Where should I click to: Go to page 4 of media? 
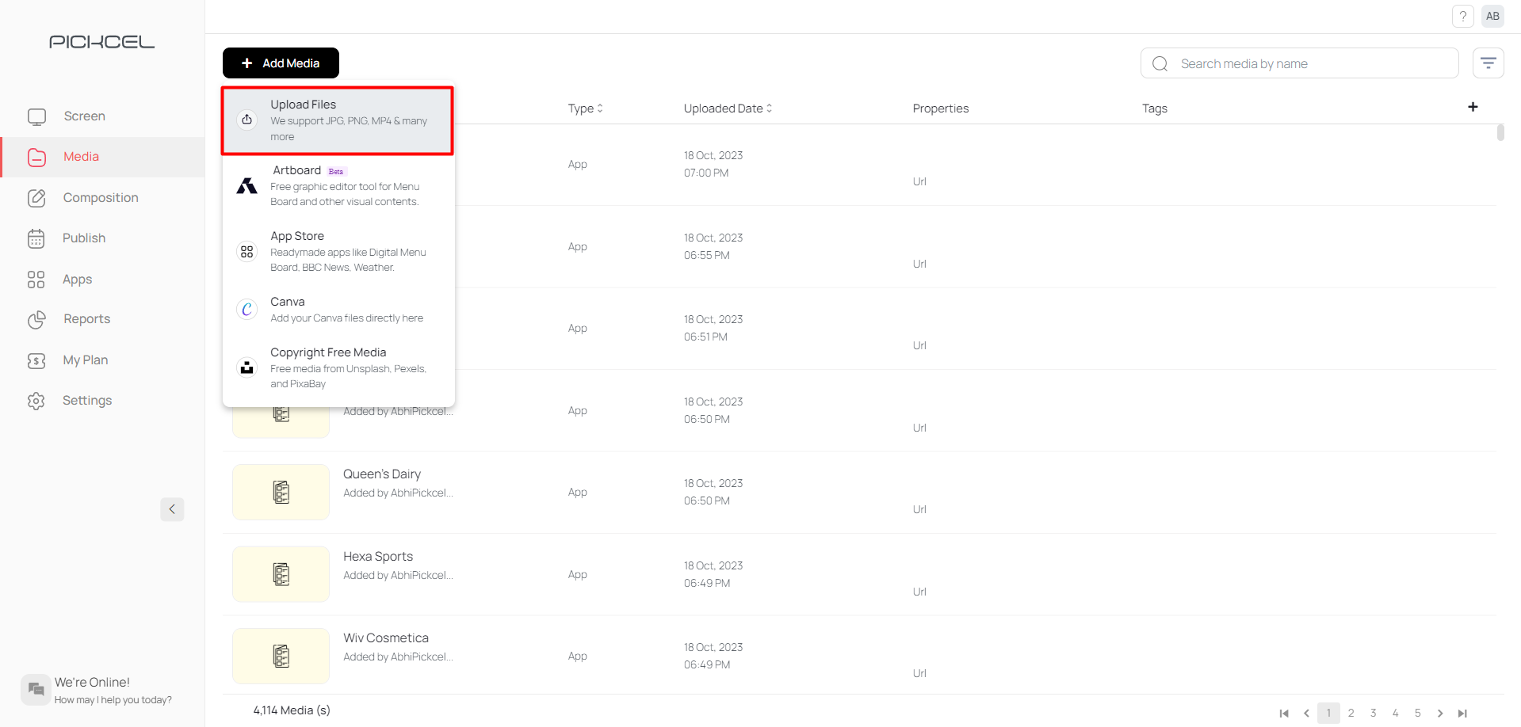click(1396, 713)
